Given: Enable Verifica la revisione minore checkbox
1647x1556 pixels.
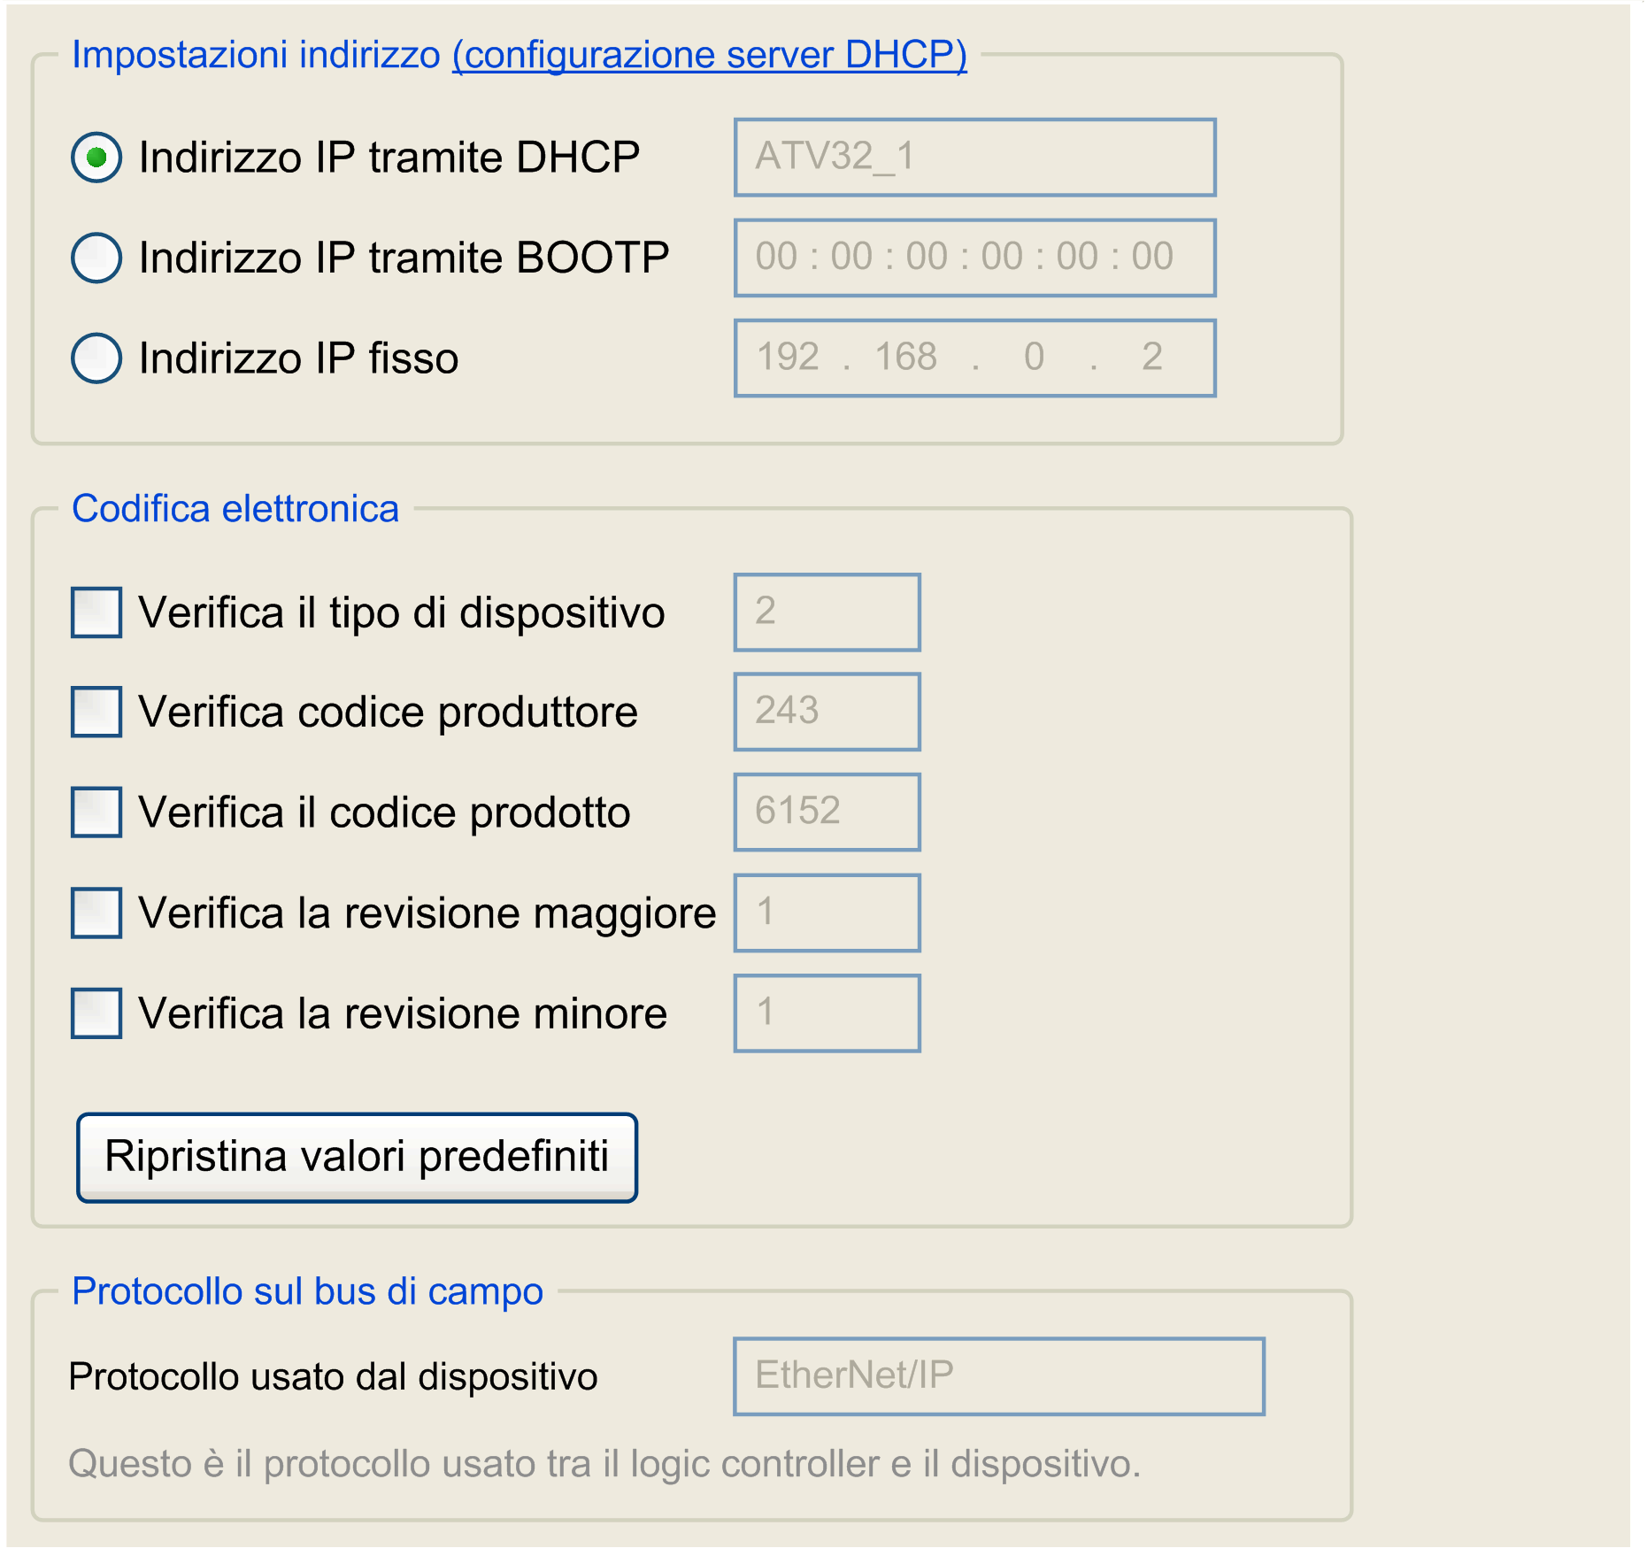Looking at the screenshot, I should click(96, 1013).
